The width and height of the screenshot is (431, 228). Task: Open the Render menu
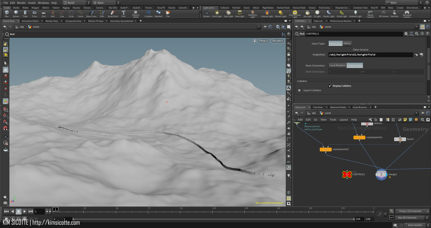(x=21, y=3)
